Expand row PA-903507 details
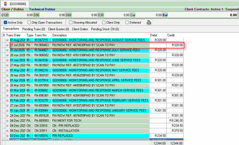 tap(7, 65)
